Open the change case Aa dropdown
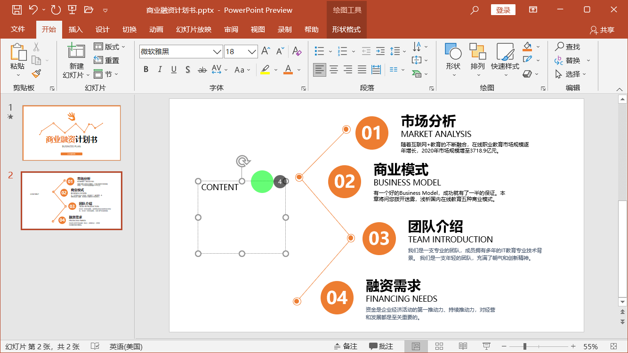 [242, 70]
